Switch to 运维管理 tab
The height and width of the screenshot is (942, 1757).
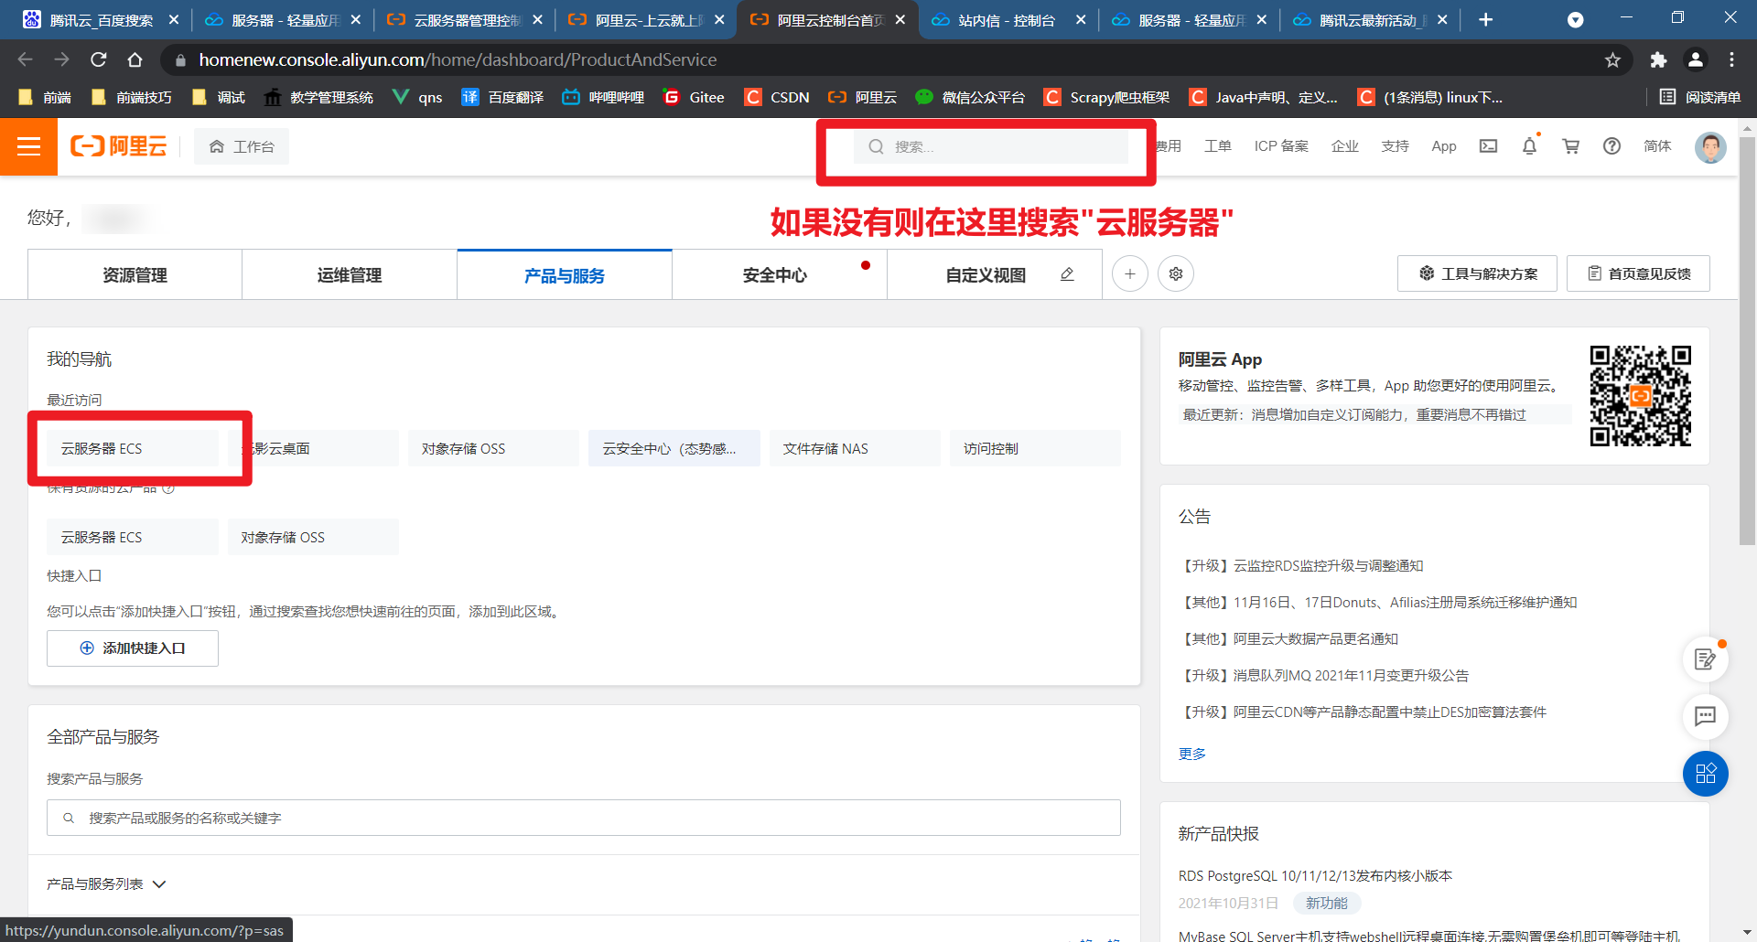click(350, 275)
